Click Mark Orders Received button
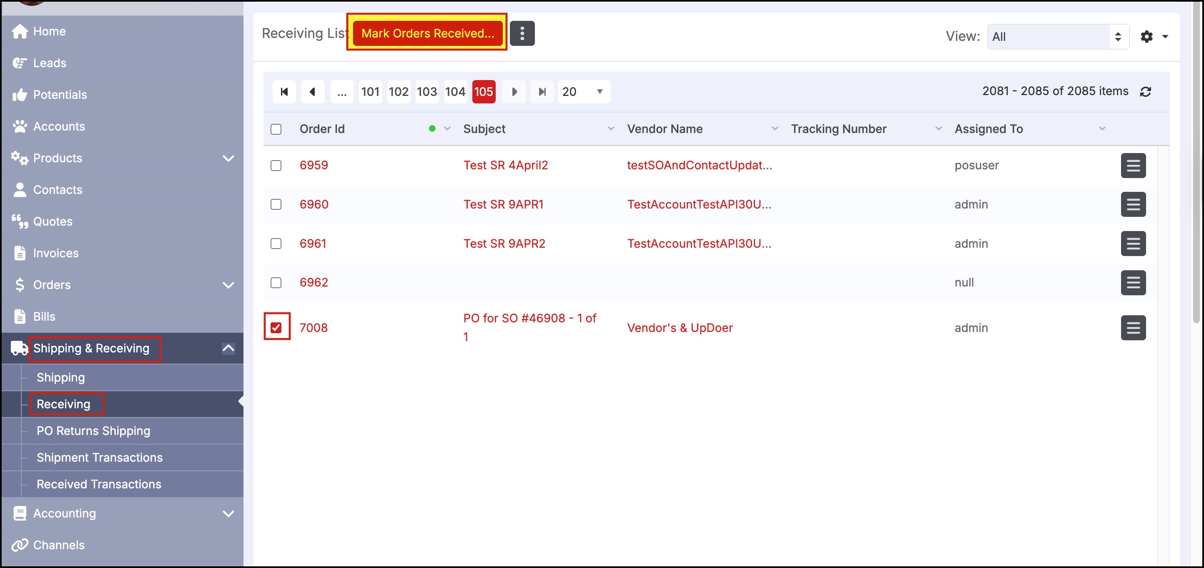Viewport: 1204px width, 568px height. pos(427,33)
